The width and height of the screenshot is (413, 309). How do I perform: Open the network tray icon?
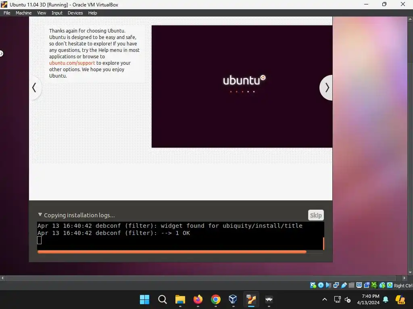(338, 299)
